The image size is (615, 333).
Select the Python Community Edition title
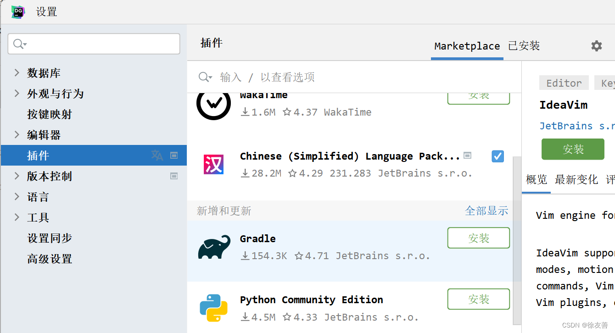311,300
